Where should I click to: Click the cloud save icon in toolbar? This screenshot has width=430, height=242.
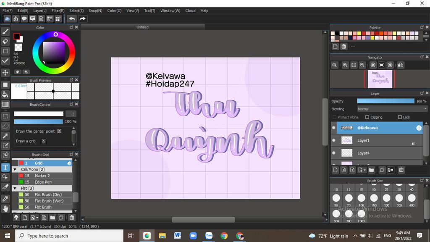click(7, 18)
